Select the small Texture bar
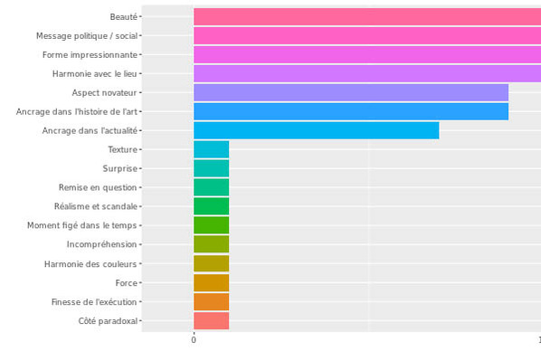Viewport: 541px width, 361px height. click(x=211, y=149)
